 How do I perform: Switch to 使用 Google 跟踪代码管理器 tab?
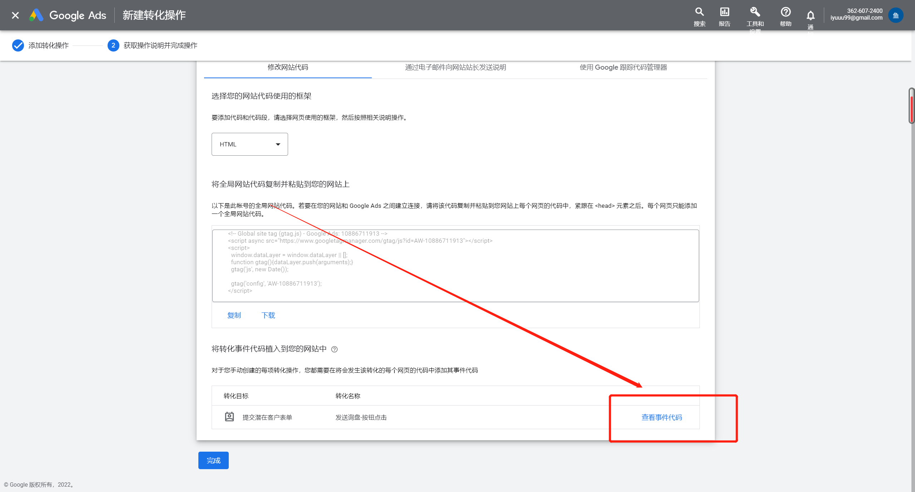point(623,67)
